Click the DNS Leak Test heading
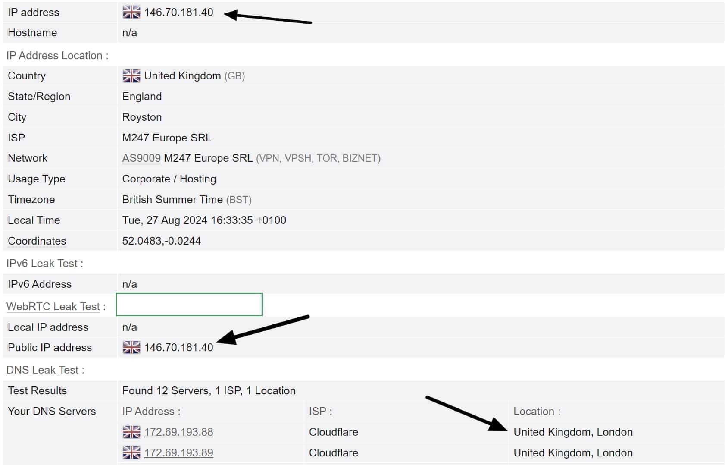The height and width of the screenshot is (465, 725). pyautogui.click(x=42, y=370)
